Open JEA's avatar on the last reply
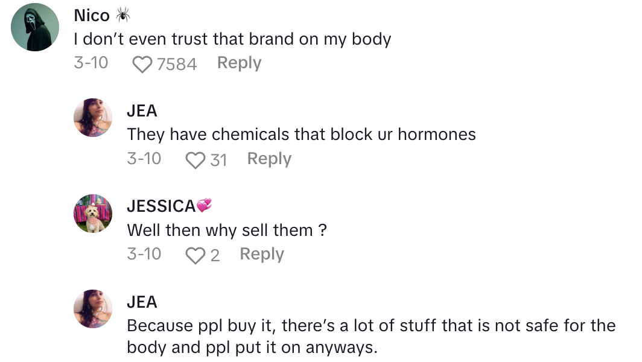This screenshot has width=642, height=362. (x=93, y=309)
